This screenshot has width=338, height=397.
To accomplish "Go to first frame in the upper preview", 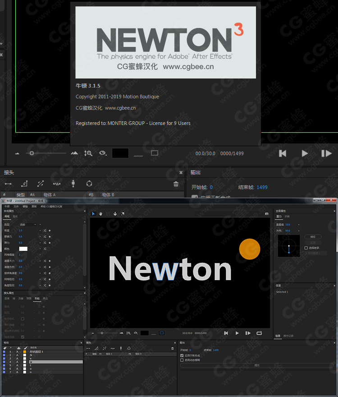I will pyautogui.click(x=283, y=153).
